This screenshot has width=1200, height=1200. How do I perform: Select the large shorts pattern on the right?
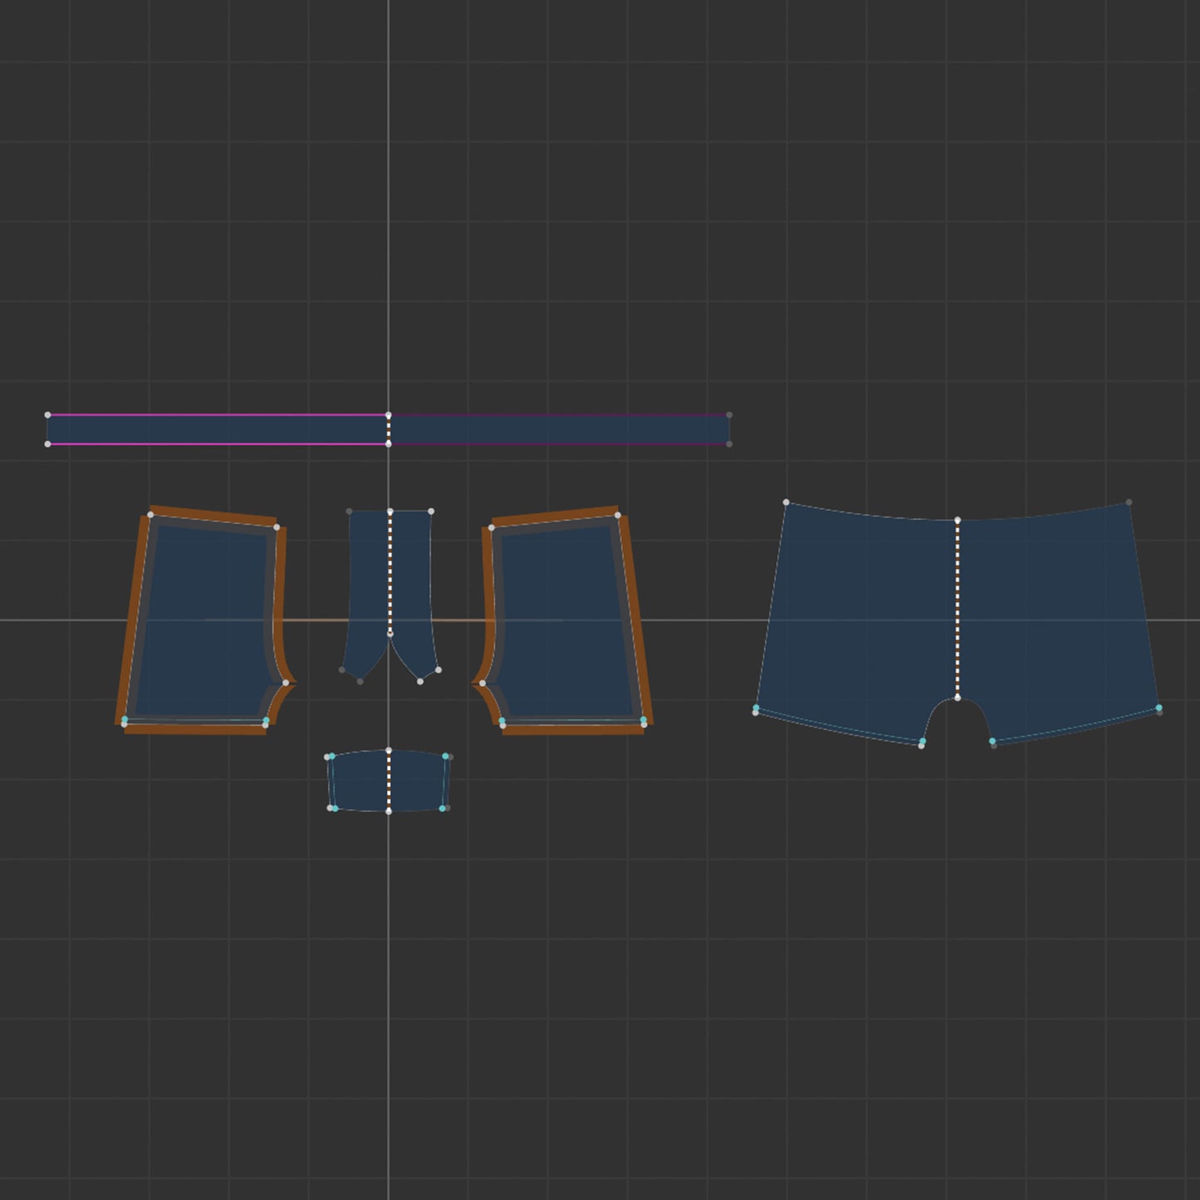(864, 615)
